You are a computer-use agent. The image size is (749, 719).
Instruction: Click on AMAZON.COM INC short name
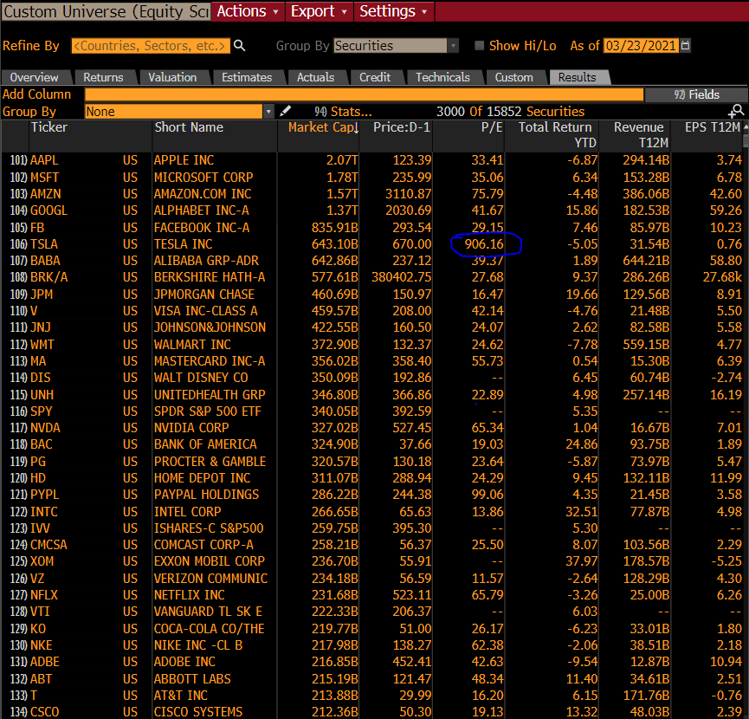[203, 194]
